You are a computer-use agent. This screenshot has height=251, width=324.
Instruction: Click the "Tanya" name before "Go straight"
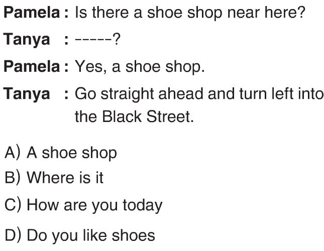27,94
